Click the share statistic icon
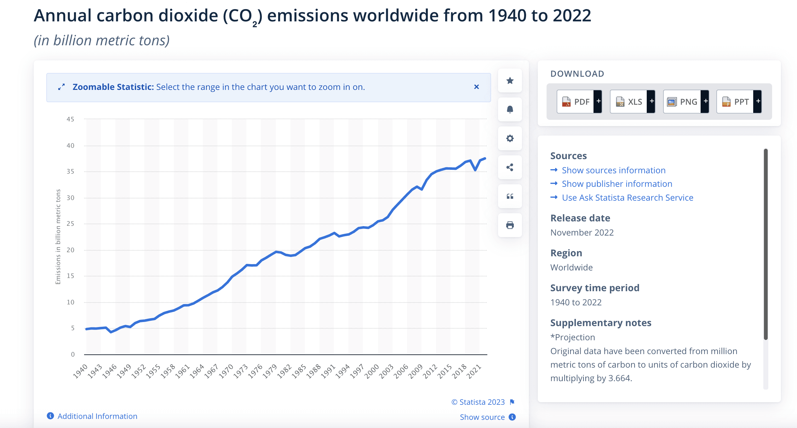Image resolution: width=797 pixels, height=428 pixels. tap(510, 167)
